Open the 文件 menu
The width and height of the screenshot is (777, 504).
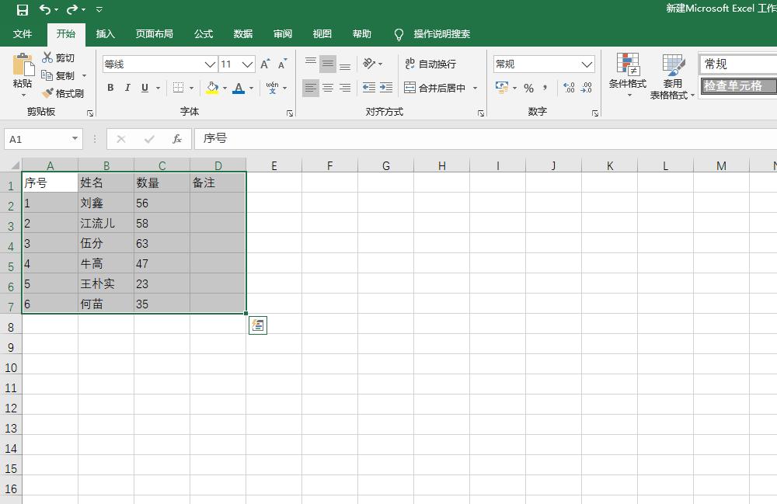point(23,34)
